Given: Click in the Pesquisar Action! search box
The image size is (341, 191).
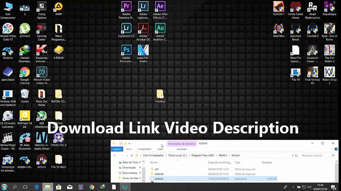Looking at the screenshot, I should 318,156.
